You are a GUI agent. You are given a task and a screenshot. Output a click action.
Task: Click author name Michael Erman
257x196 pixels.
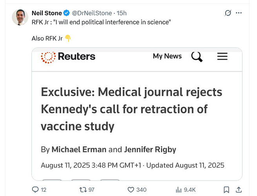79,149
